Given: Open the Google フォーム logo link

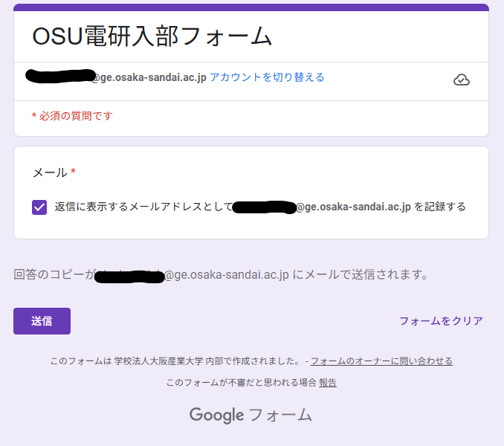Looking at the screenshot, I should (x=251, y=415).
